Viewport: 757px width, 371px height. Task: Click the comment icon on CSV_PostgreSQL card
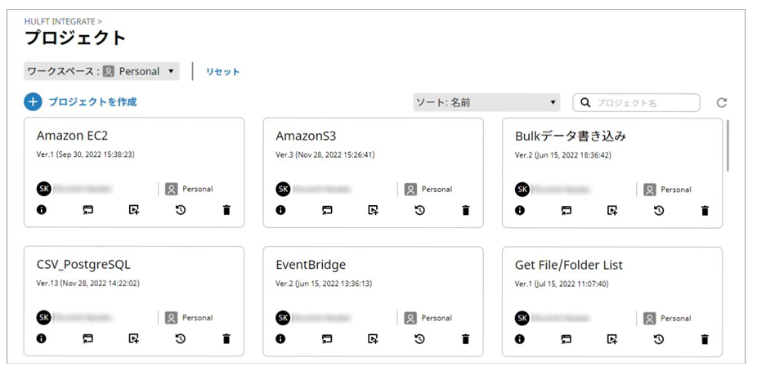click(x=87, y=338)
